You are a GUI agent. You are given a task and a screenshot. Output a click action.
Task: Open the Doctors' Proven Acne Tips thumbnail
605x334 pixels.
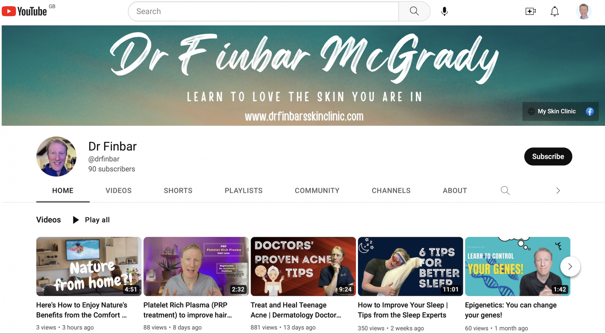[303, 266]
